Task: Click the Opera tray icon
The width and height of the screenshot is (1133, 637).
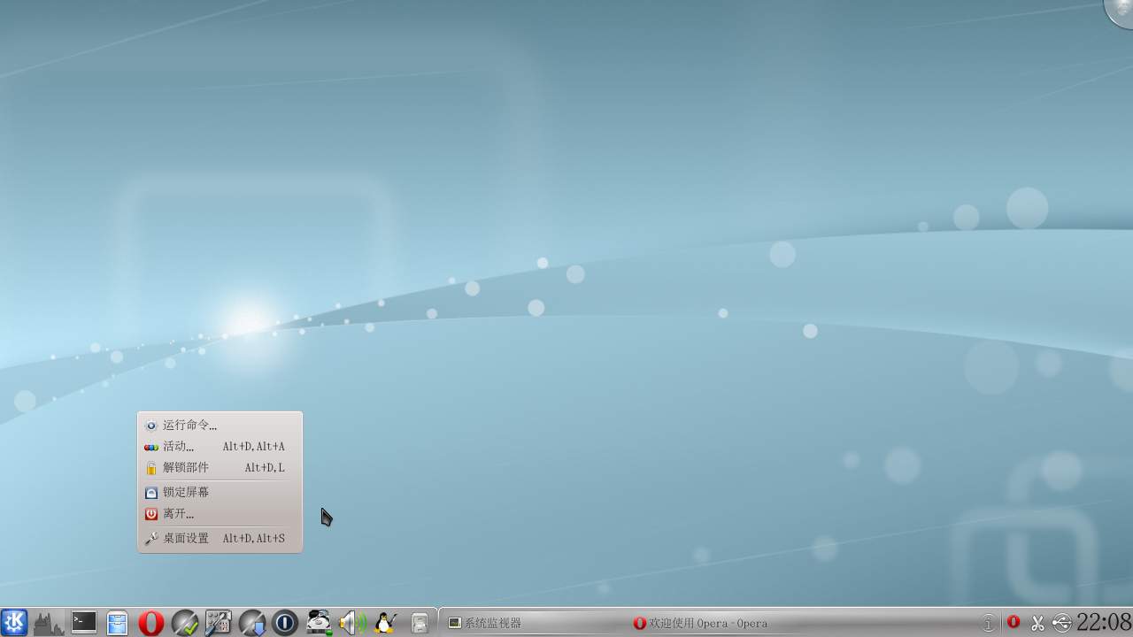Action: point(1014,622)
